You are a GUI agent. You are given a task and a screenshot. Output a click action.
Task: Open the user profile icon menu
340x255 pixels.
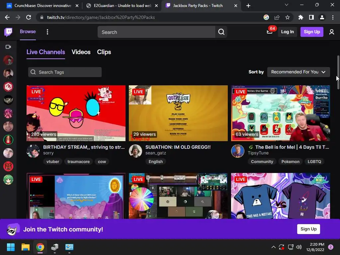332,32
